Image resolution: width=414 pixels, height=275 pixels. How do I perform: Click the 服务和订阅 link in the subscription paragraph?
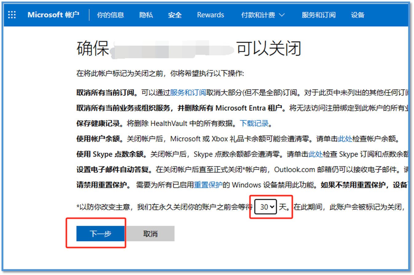[x=188, y=92]
